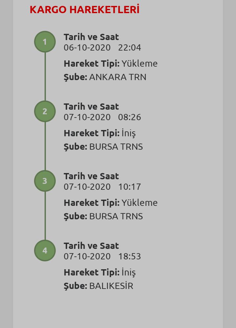Click the KARGO HAREKETLERİ heading
236x328 pixels.
[84, 10]
